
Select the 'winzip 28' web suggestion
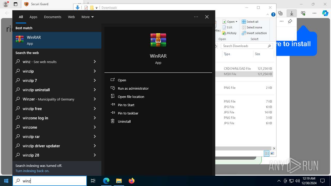[x=57, y=155]
